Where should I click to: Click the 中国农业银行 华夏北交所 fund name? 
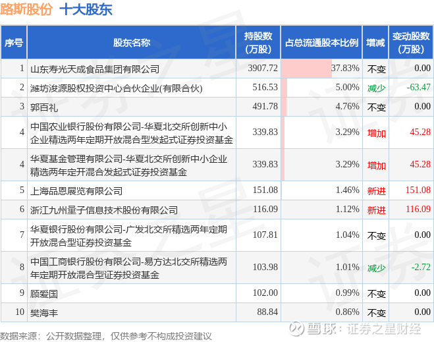point(132,133)
